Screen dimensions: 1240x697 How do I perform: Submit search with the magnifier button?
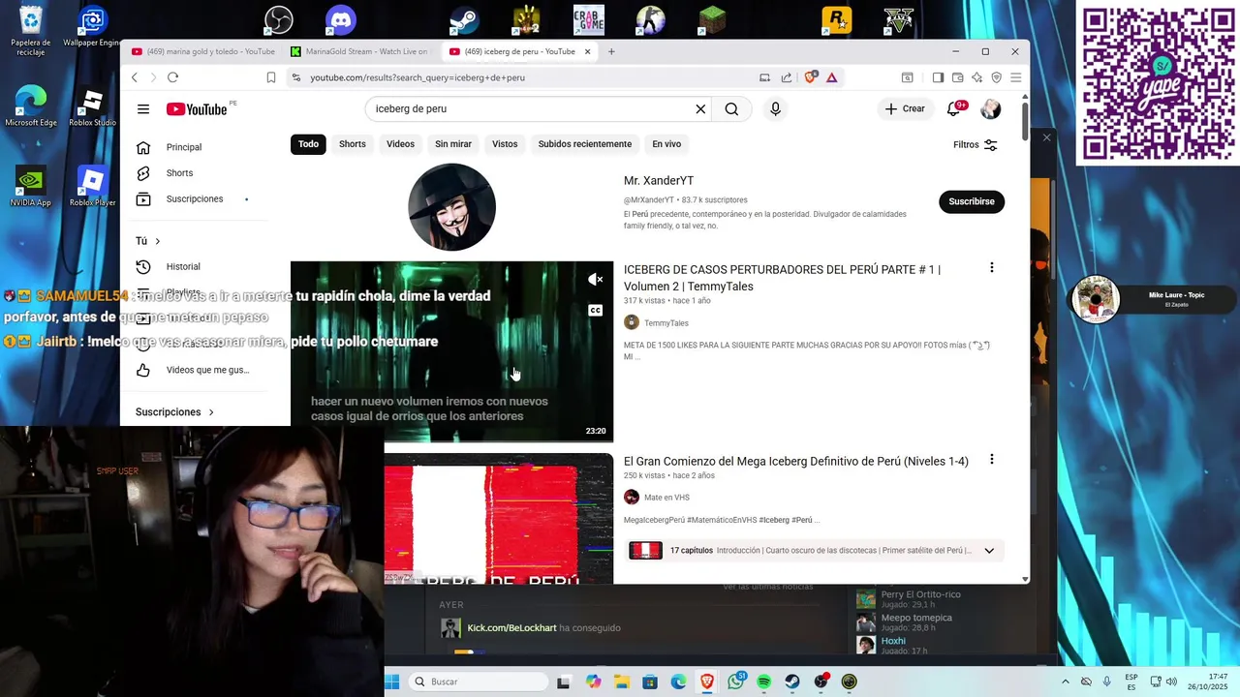point(731,109)
